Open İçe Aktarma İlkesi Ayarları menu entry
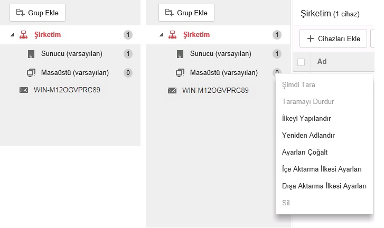 (322, 169)
